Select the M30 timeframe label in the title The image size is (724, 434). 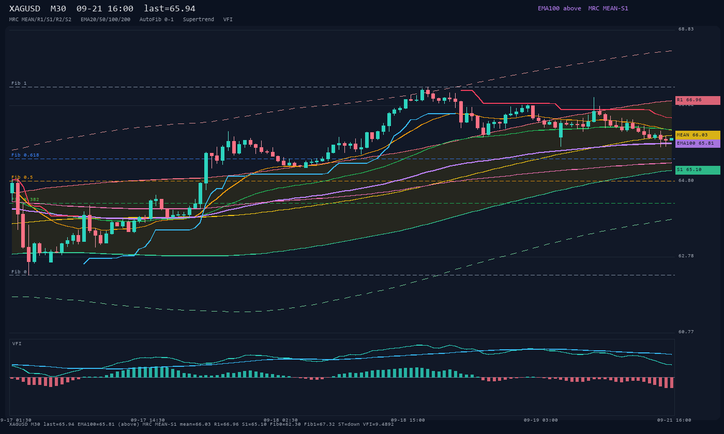point(58,9)
